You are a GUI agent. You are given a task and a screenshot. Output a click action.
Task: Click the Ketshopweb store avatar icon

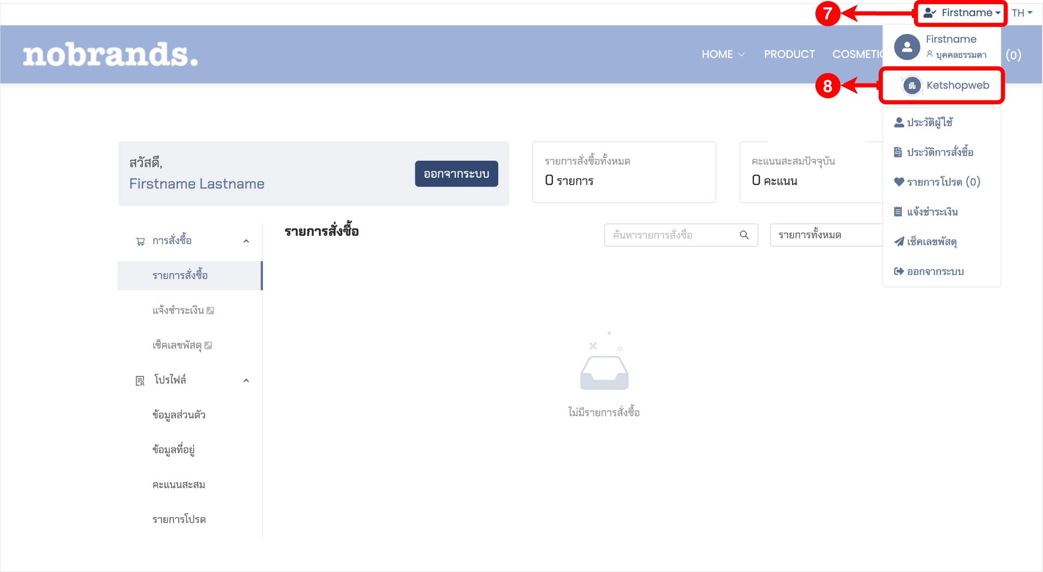click(912, 86)
